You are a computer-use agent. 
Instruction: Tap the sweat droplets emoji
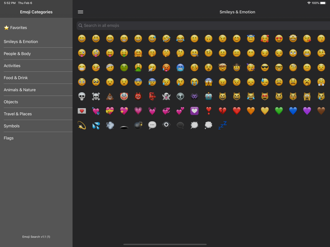coord(96,125)
